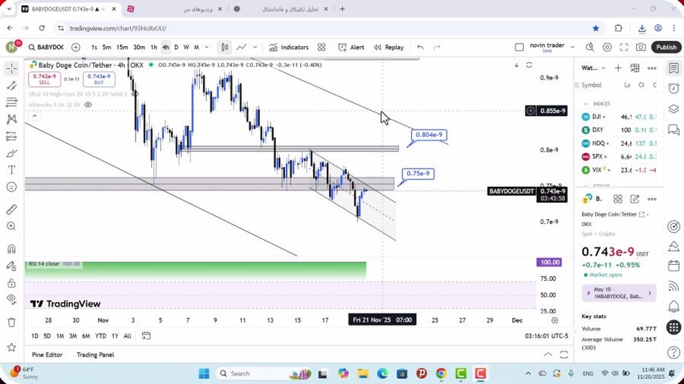
Task: Undo the last chart action
Action: click(420, 47)
